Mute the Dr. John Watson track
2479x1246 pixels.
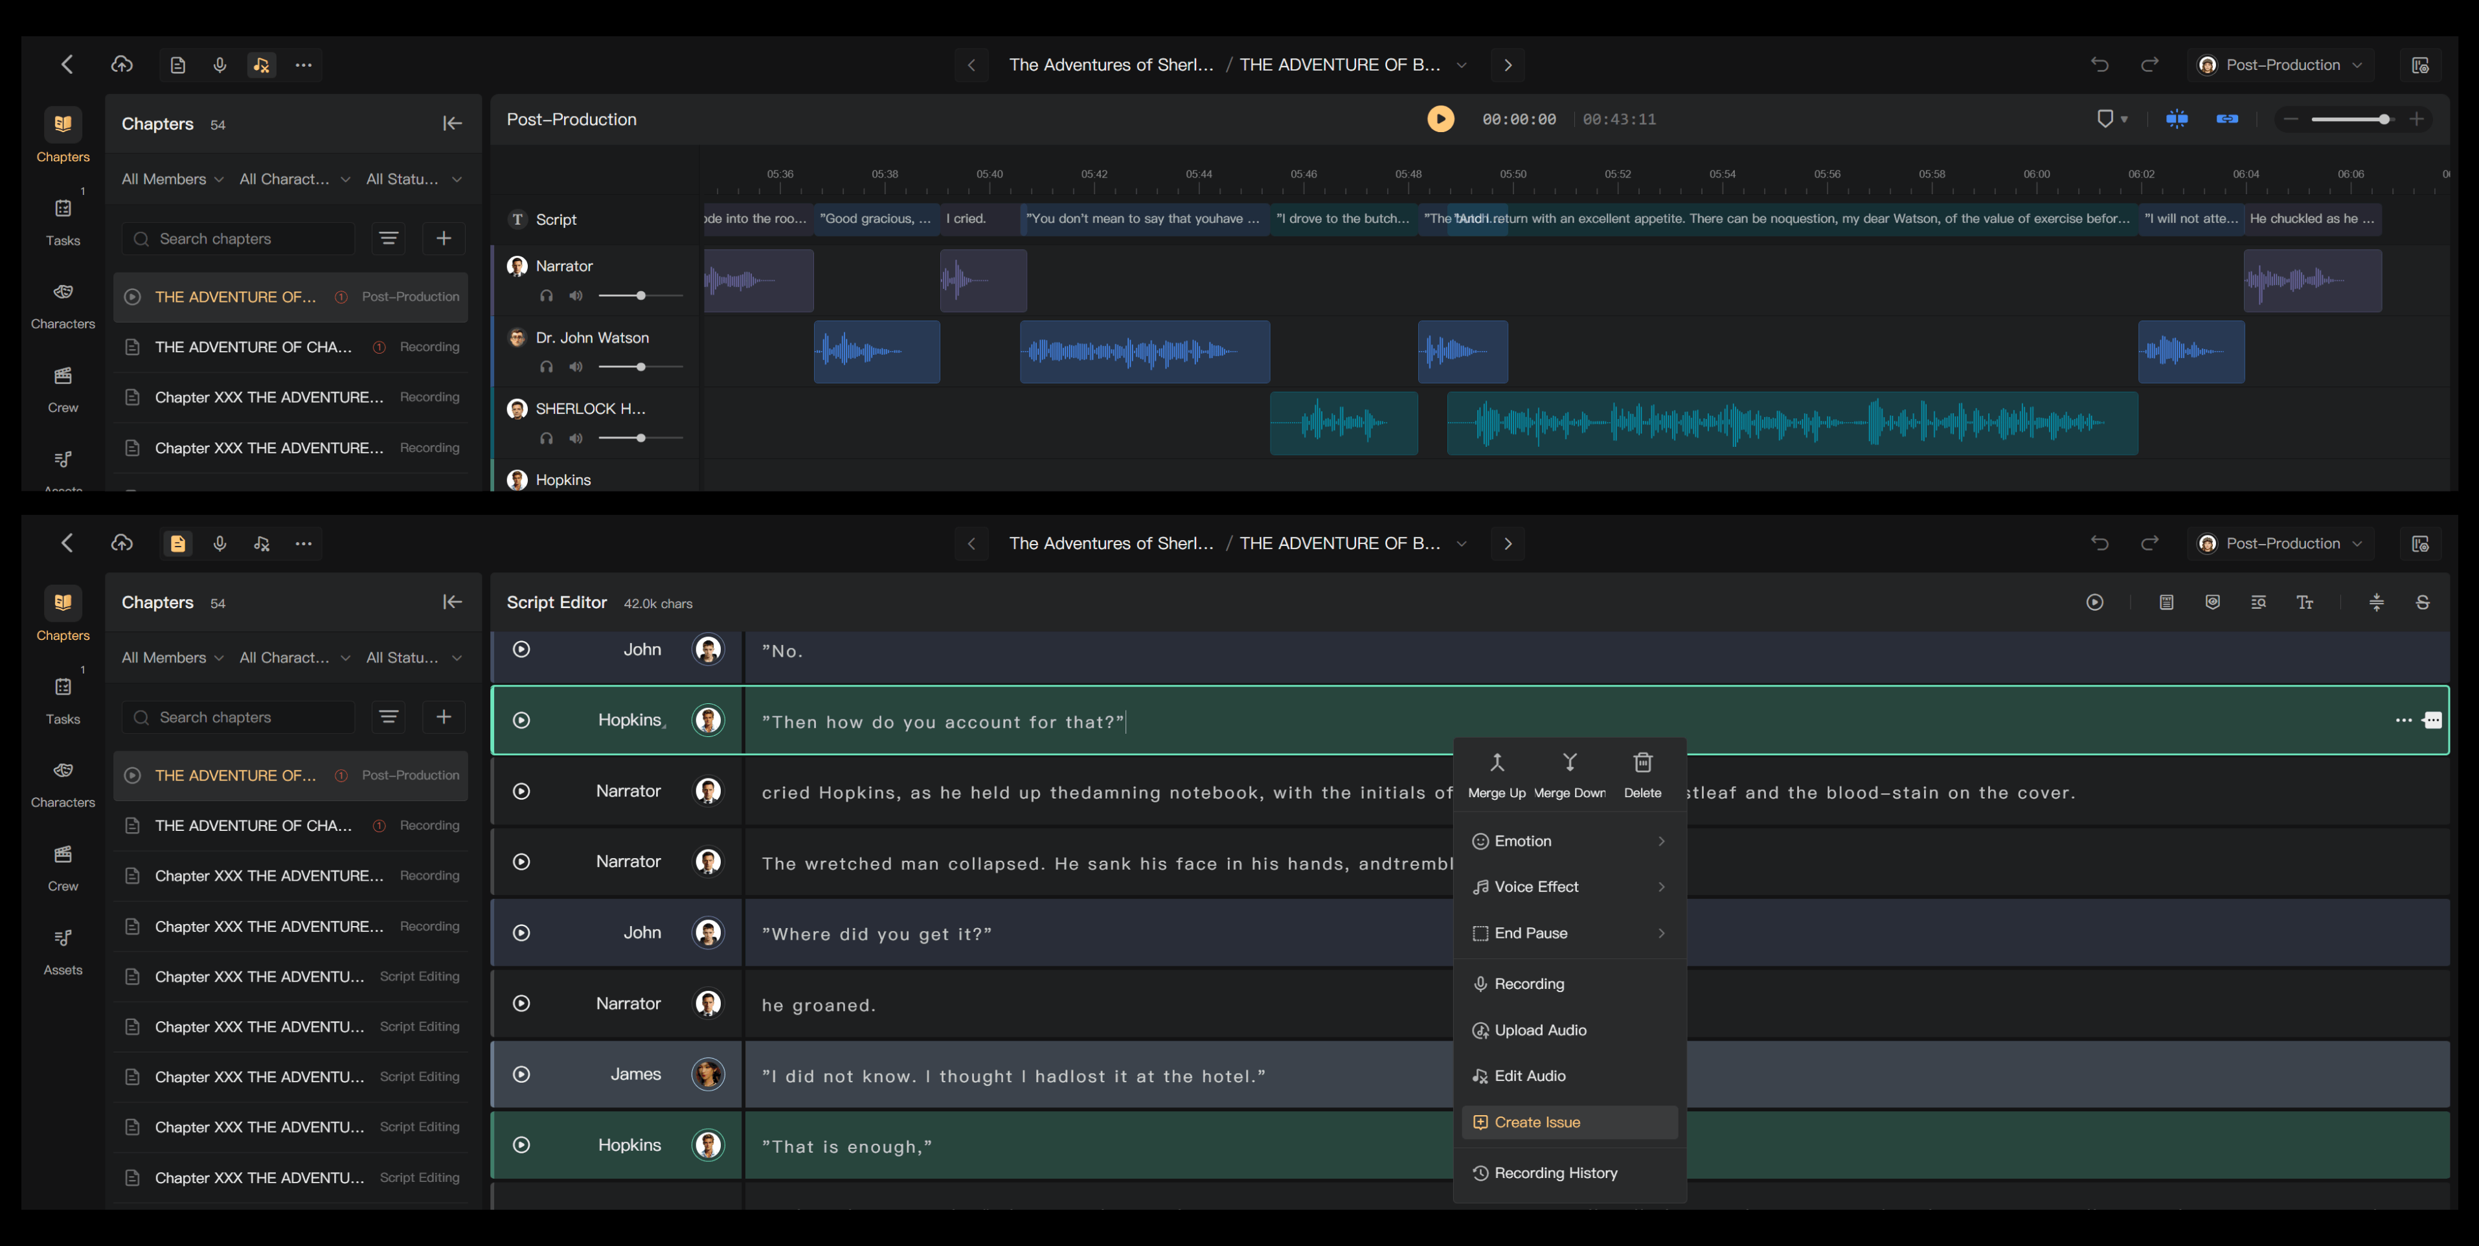tap(576, 367)
